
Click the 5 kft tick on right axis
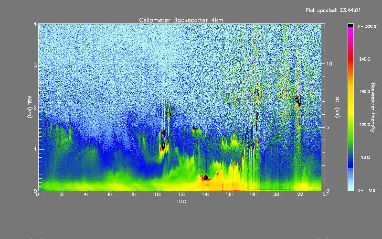pos(328,127)
